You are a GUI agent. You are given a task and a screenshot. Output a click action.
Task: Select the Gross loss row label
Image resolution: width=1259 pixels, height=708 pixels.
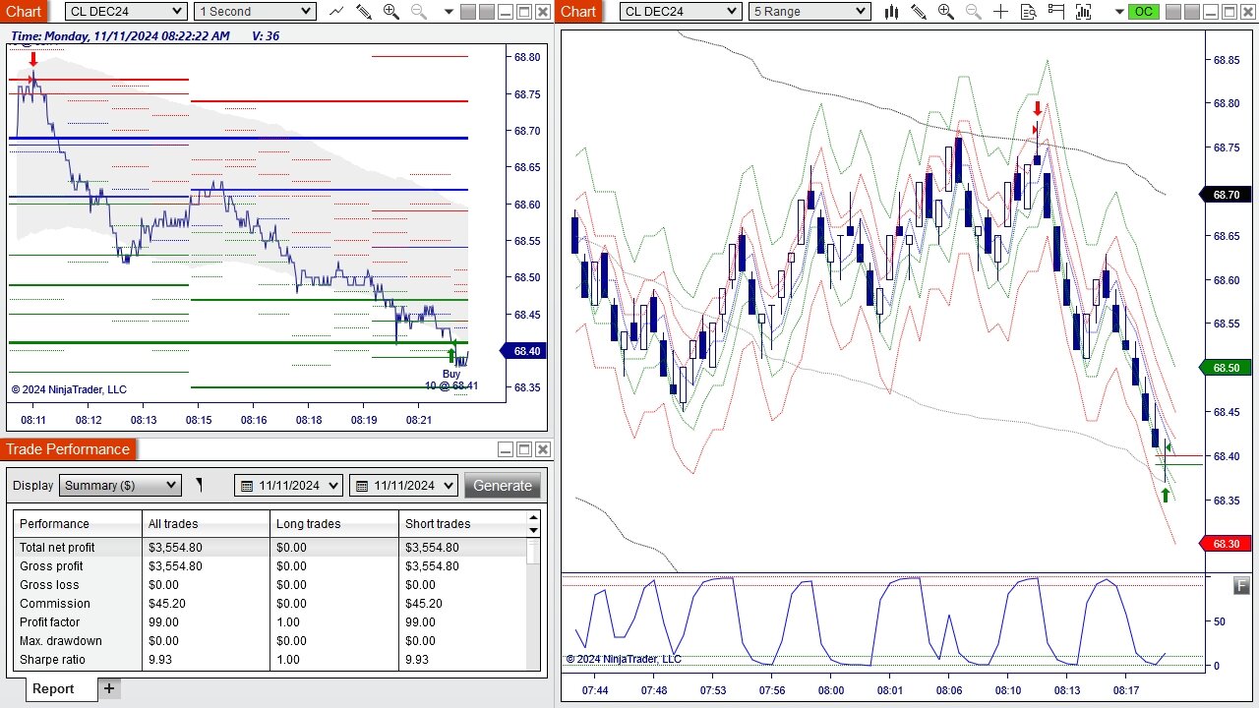(47, 584)
